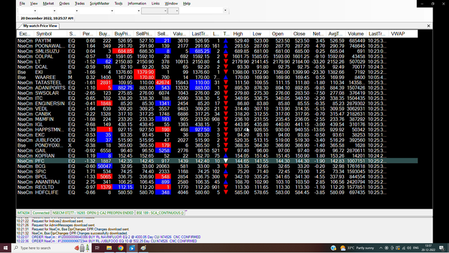Image resolution: width=449 pixels, height=253 pixels.
Task: Click the blue up arrow in WAAREE row
Action: (226, 77)
